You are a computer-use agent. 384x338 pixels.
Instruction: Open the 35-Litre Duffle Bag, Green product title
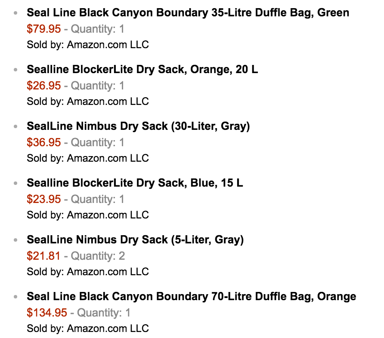click(x=188, y=13)
